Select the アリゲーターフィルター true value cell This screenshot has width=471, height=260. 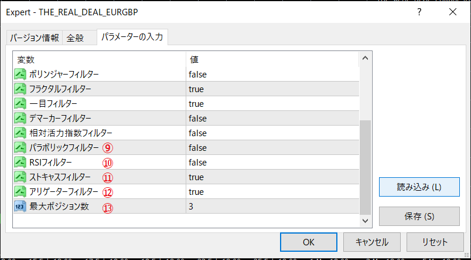click(272, 192)
